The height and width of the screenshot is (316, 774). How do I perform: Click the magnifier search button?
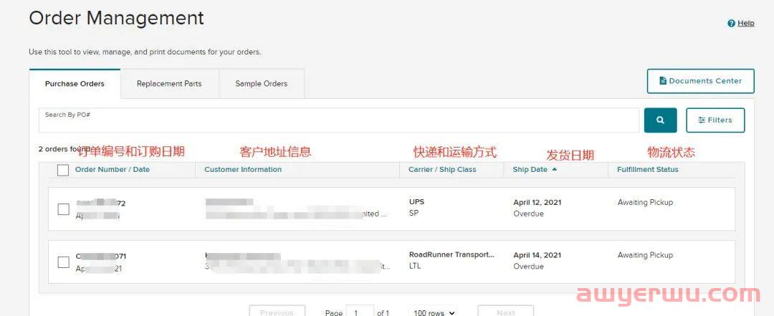pyautogui.click(x=660, y=120)
